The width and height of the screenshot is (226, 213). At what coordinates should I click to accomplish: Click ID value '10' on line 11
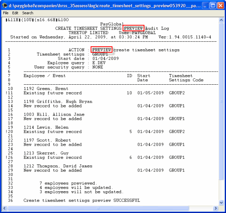(129, 93)
